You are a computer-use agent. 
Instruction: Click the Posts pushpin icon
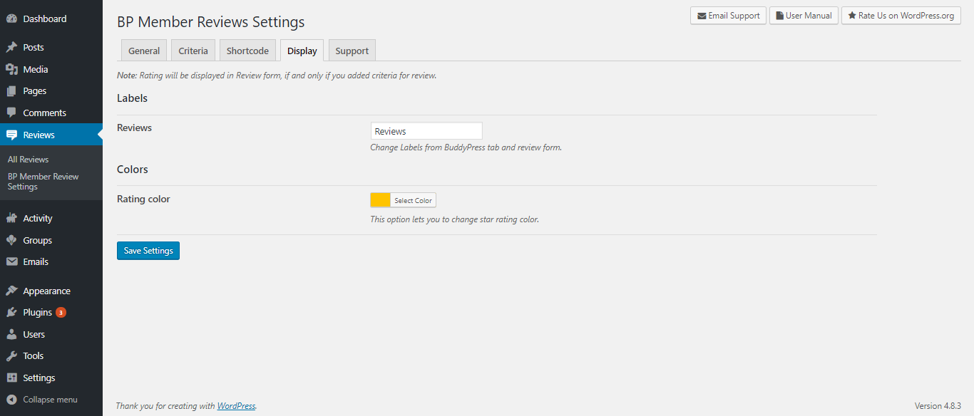pos(11,48)
